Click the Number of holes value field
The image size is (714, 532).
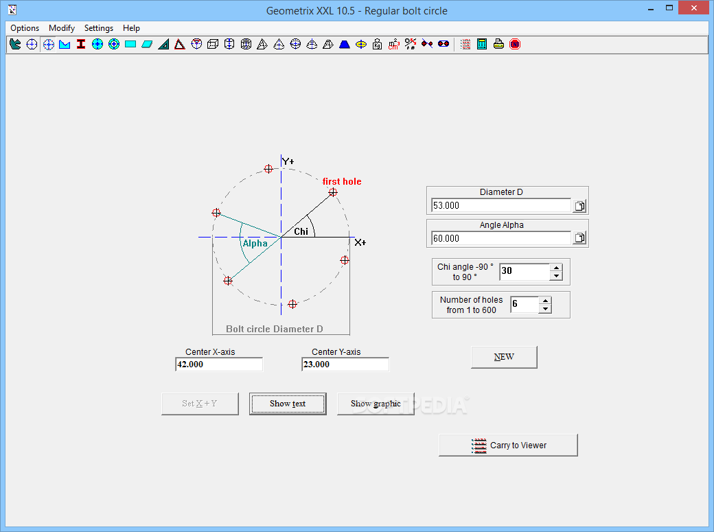(x=525, y=304)
